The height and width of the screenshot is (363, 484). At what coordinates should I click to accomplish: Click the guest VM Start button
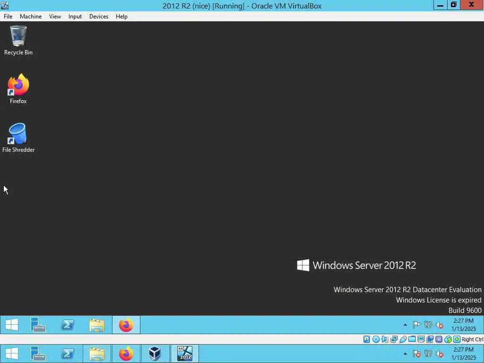coord(12,325)
